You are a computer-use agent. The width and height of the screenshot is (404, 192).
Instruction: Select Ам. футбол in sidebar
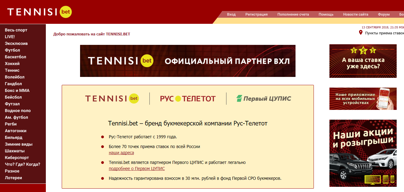[17, 117]
